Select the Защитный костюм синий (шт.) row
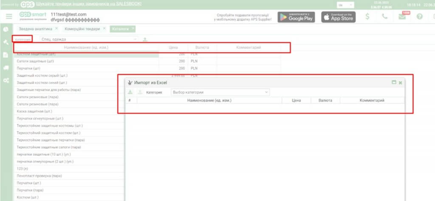Viewport: 435px width, 201px height. (x=69, y=83)
